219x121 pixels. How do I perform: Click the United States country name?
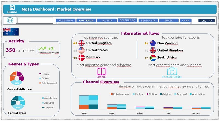click(97, 50)
